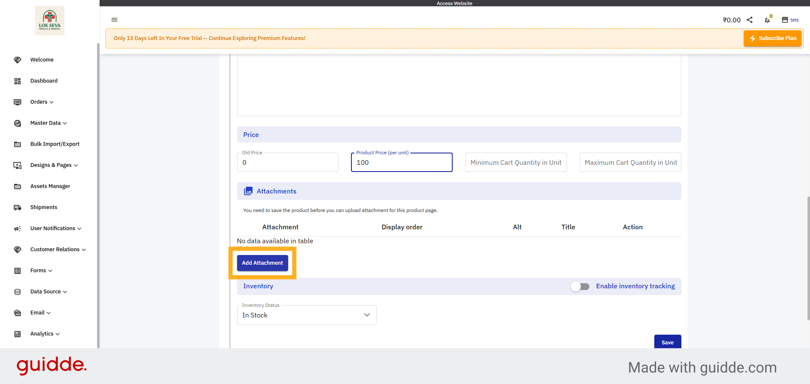Open the hamburger menu at top left
This screenshot has height=384, width=810.
click(x=114, y=20)
